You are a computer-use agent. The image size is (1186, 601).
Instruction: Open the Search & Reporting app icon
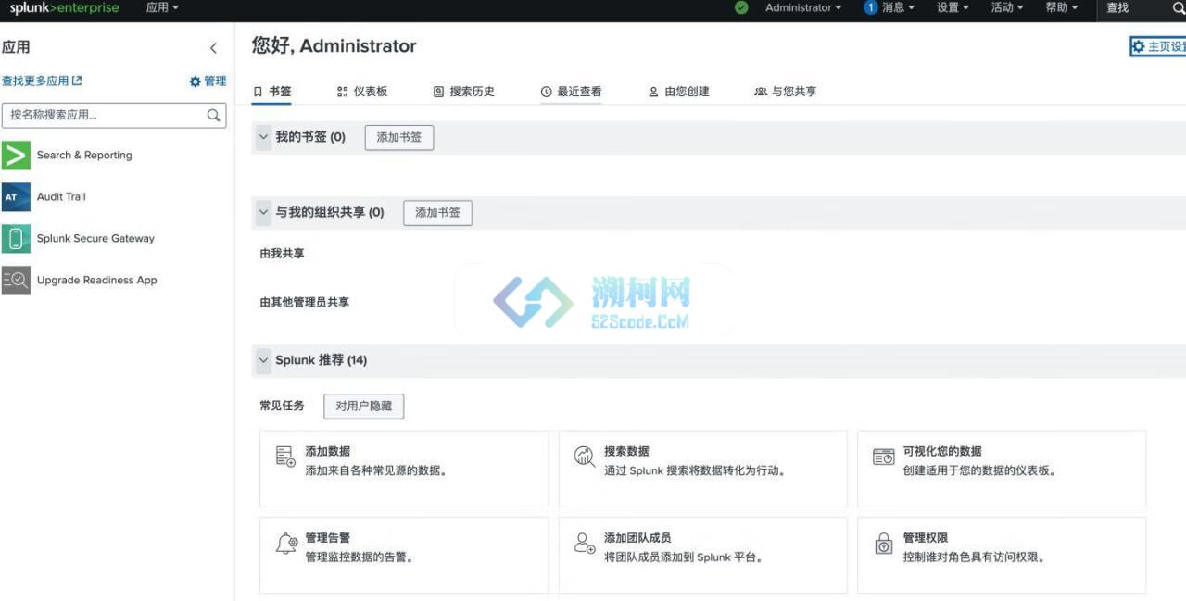[x=16, y=156]
